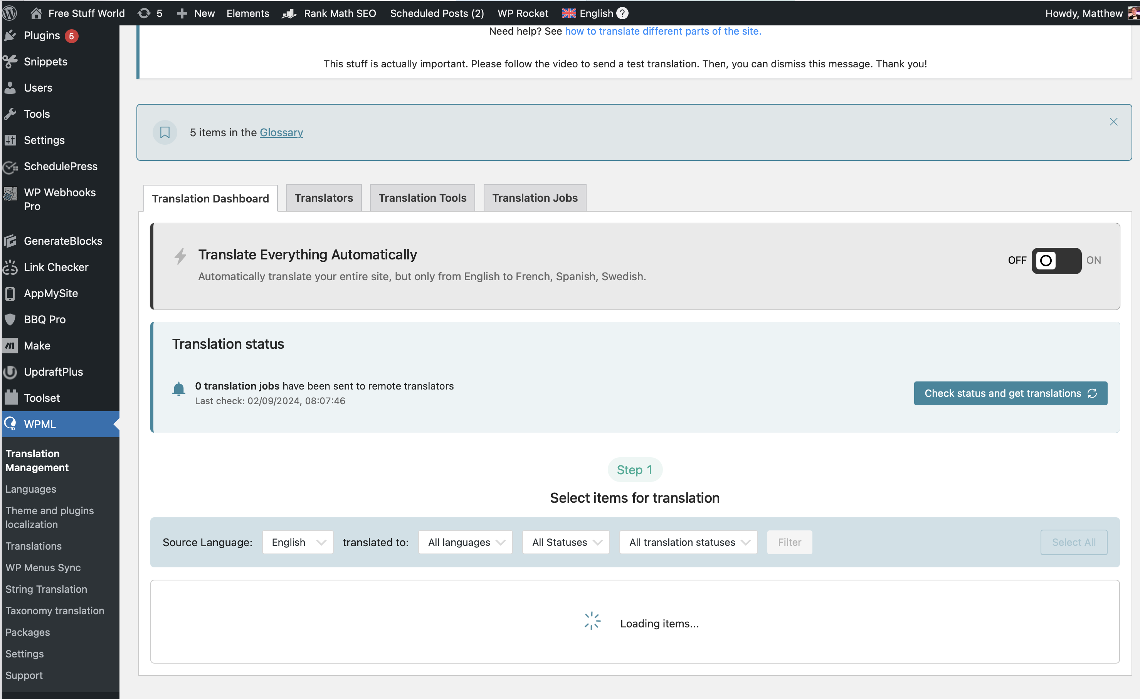Screen dimensions: 1140x699
Task: Switch to the Translation Jobs tab
Action: [x=535, y=198]
